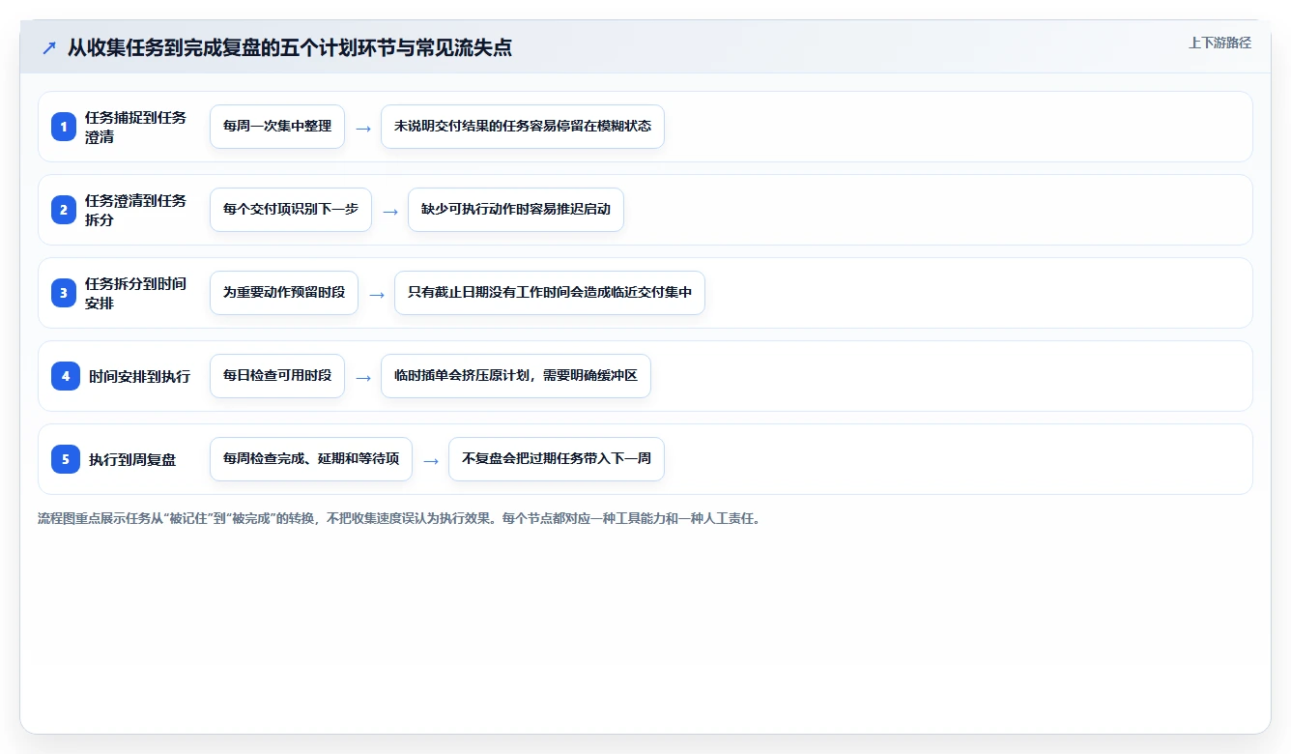Click the 每周一次集中整理 node
Viewport: 1291px width, 754px height.
coord(277,127)
